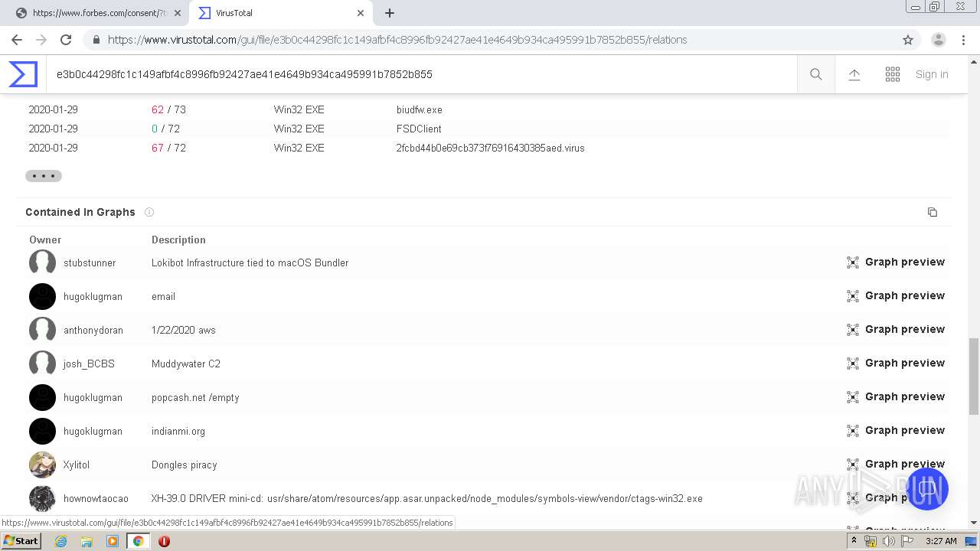
Task: Click the copy icon in Contained In Graphs
Action: pos(933,212)
